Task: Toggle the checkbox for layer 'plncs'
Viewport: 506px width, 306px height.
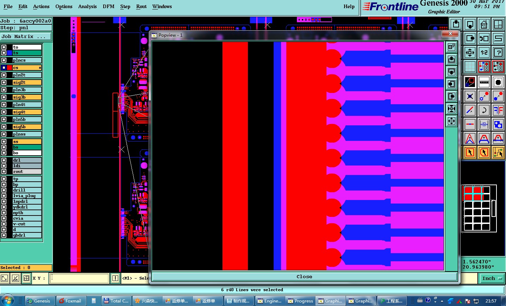Action: [x=4, y=60]
